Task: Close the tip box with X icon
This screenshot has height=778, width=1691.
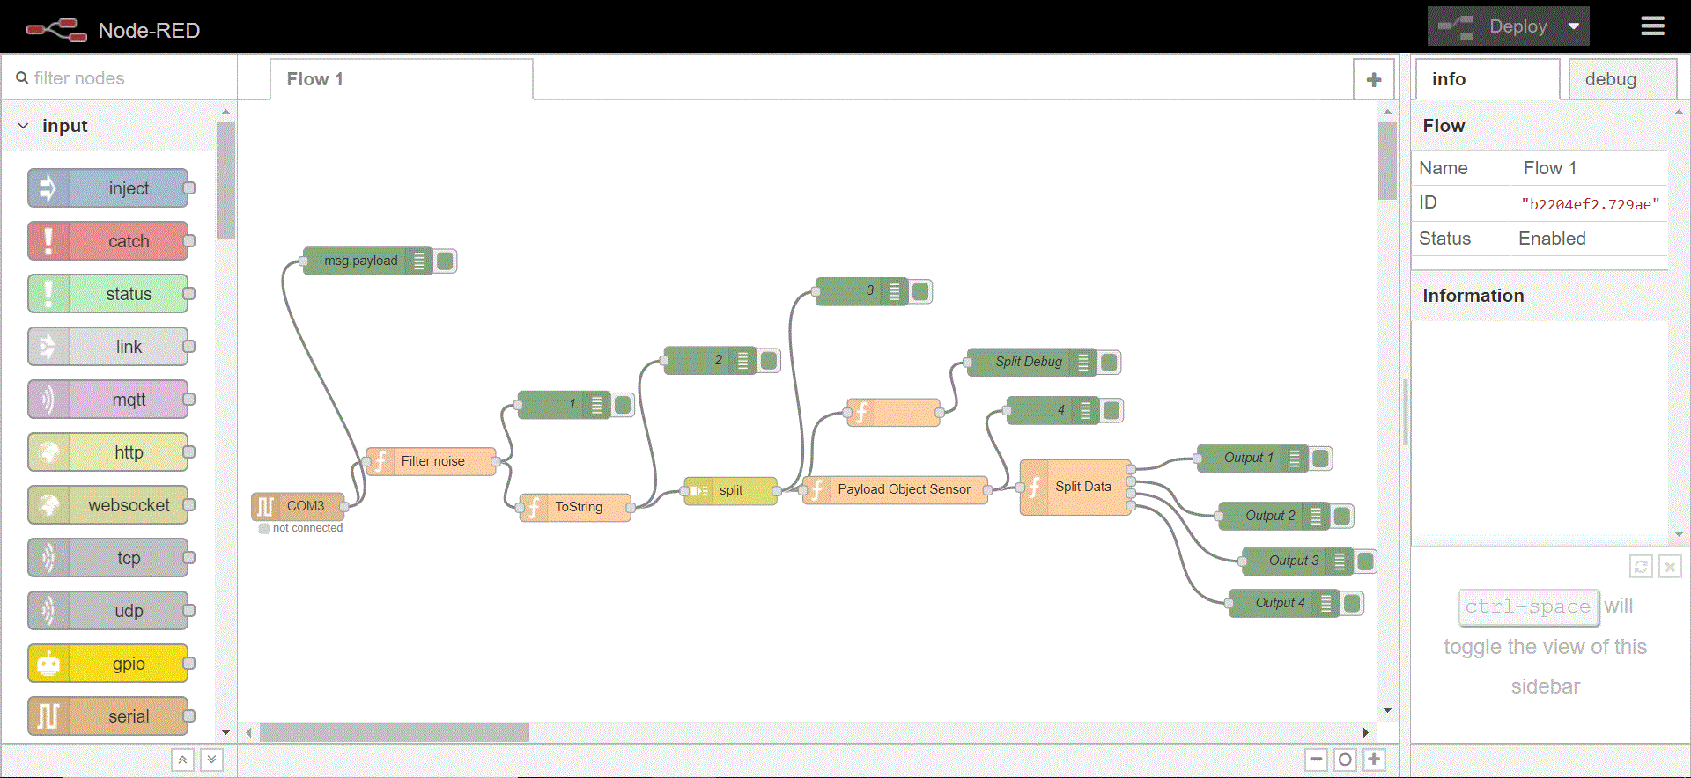Action: (1669, 567)
